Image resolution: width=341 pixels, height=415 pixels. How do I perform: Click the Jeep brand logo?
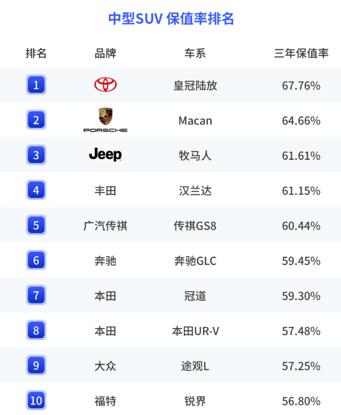click(x=105, y=155)
